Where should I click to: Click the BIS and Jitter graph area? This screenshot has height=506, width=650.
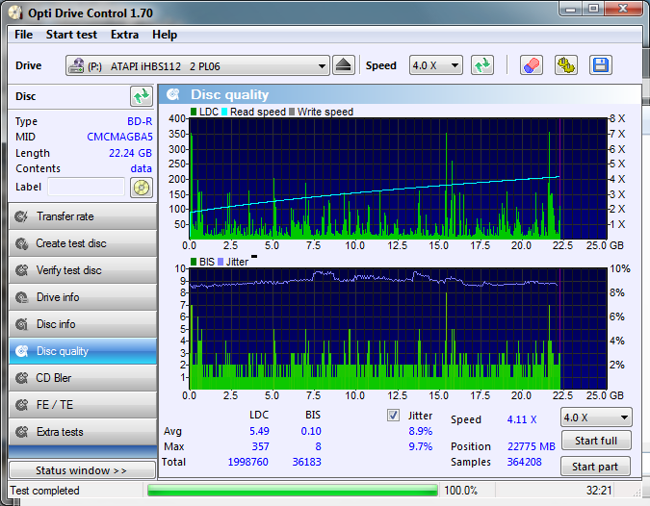pyautogui.click(x=398, y=329)
